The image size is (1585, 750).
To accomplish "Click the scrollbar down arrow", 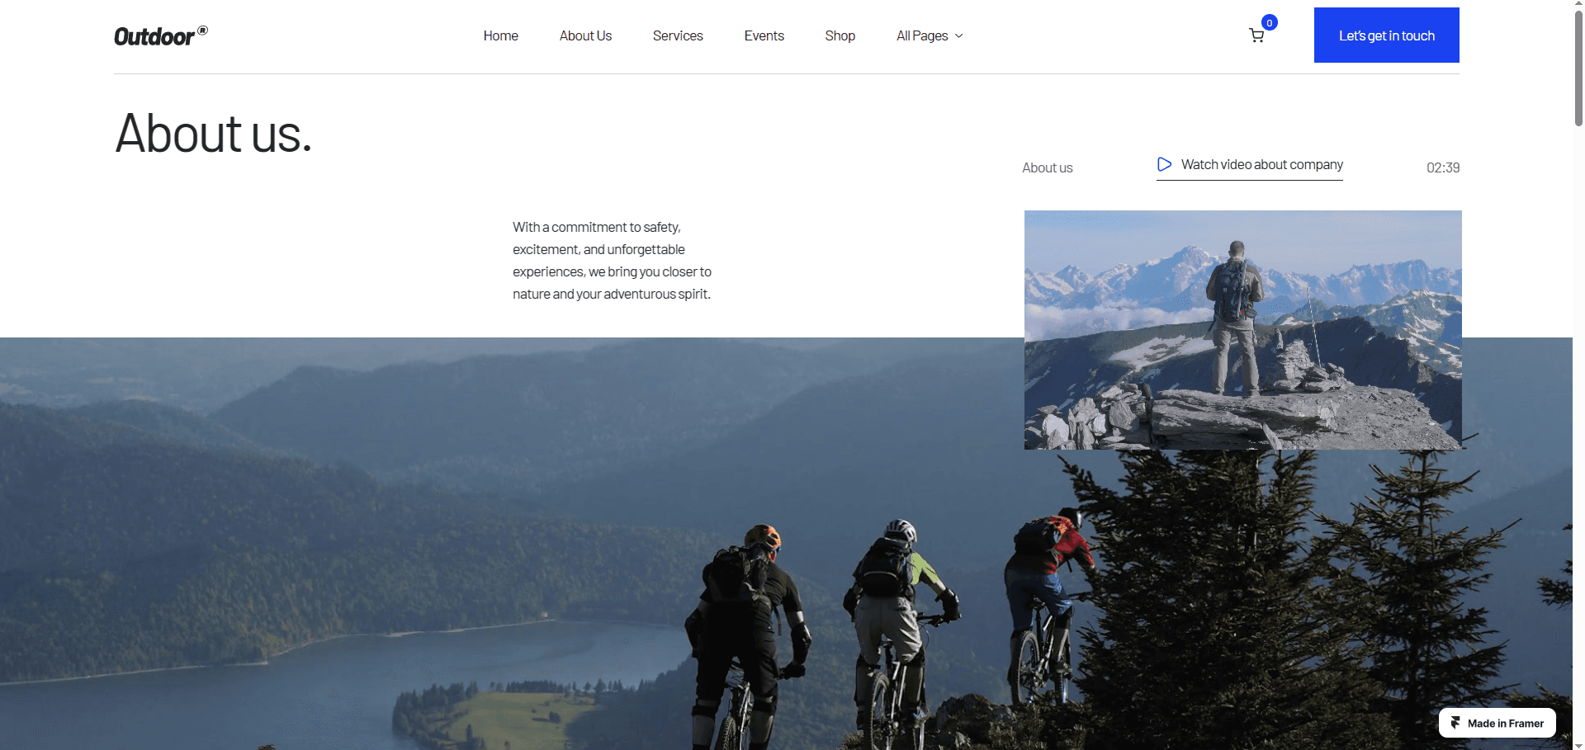I will point(1578,745).
